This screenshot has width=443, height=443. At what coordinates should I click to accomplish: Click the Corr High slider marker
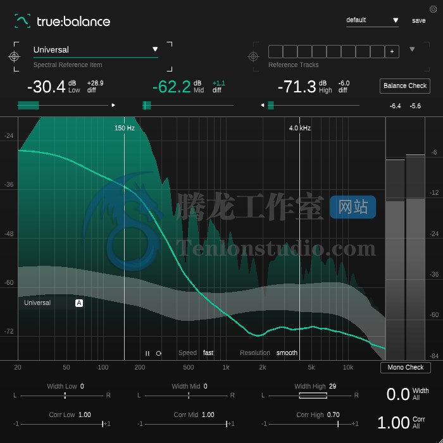click(338, 424)
